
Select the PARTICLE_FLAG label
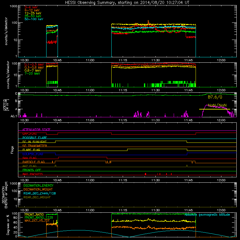point(34,162)
